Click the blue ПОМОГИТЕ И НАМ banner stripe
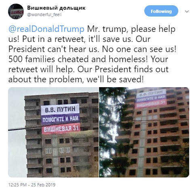 (60, 119)
